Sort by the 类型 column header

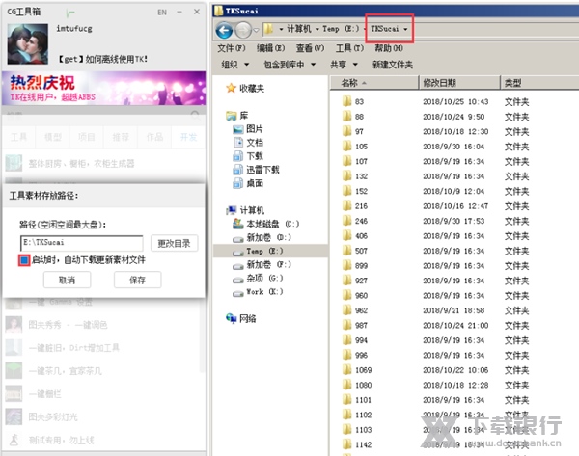(x=539, y=83)
